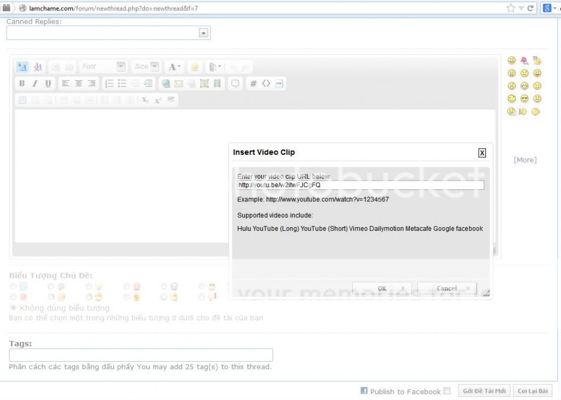Click the HTML angle brackets code icon
This screenshot has height=400, width=561.
click(266, 84)
